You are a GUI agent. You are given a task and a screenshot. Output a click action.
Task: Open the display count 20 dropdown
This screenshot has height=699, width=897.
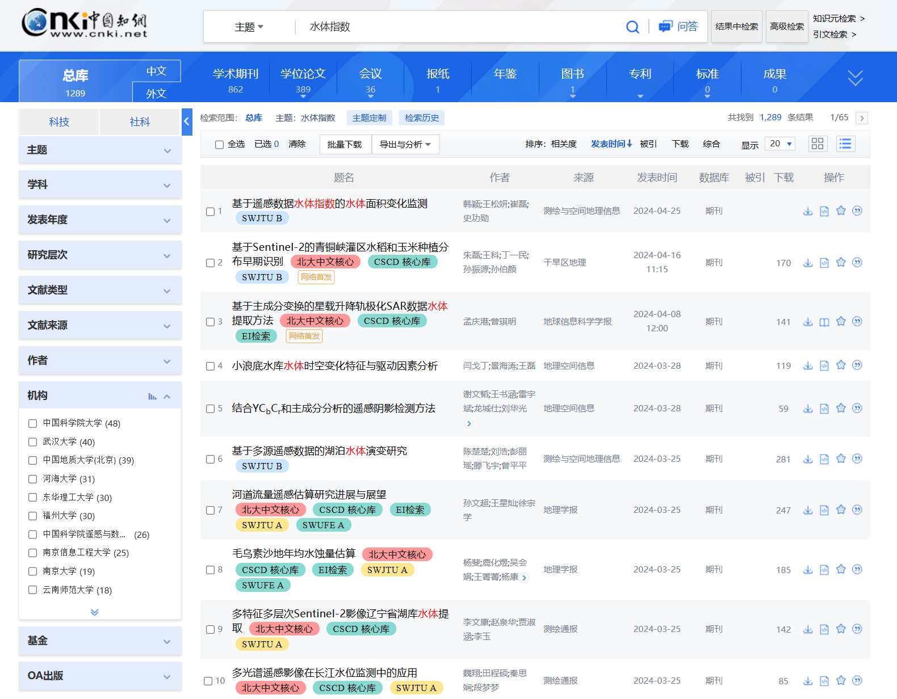[x=780, y=144]
